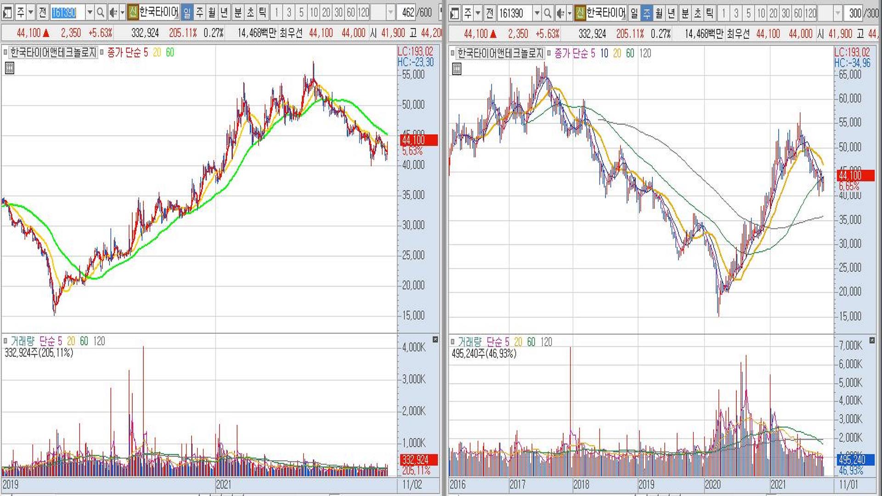The height and width of the screenshot is (496, 882).
Task: Click the red 332,924 volume marker in left panel
Action: [x=418, y=460]
